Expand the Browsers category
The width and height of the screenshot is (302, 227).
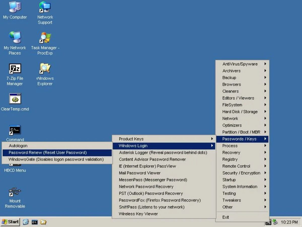pyautogui.click(x=242, y=84)
